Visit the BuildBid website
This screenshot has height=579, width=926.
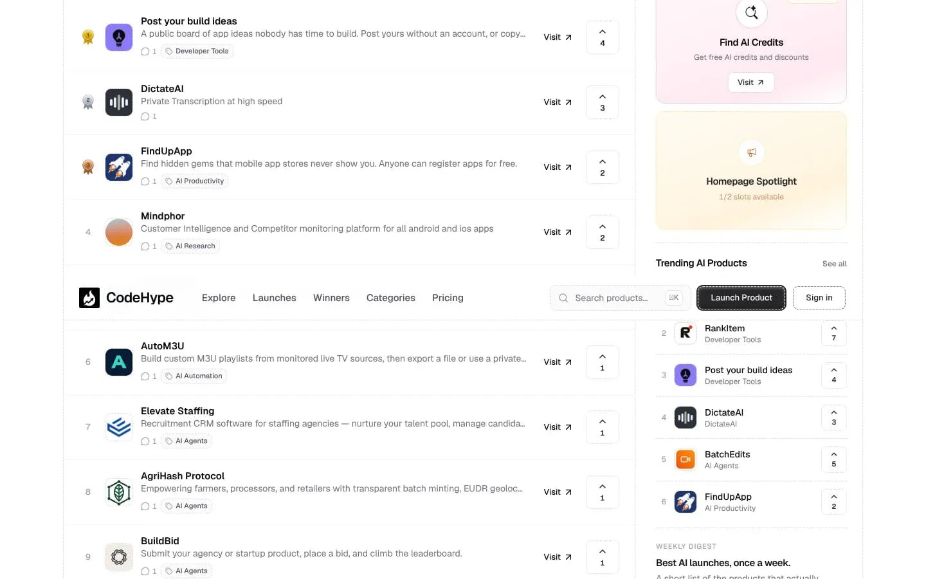(558, 557)
